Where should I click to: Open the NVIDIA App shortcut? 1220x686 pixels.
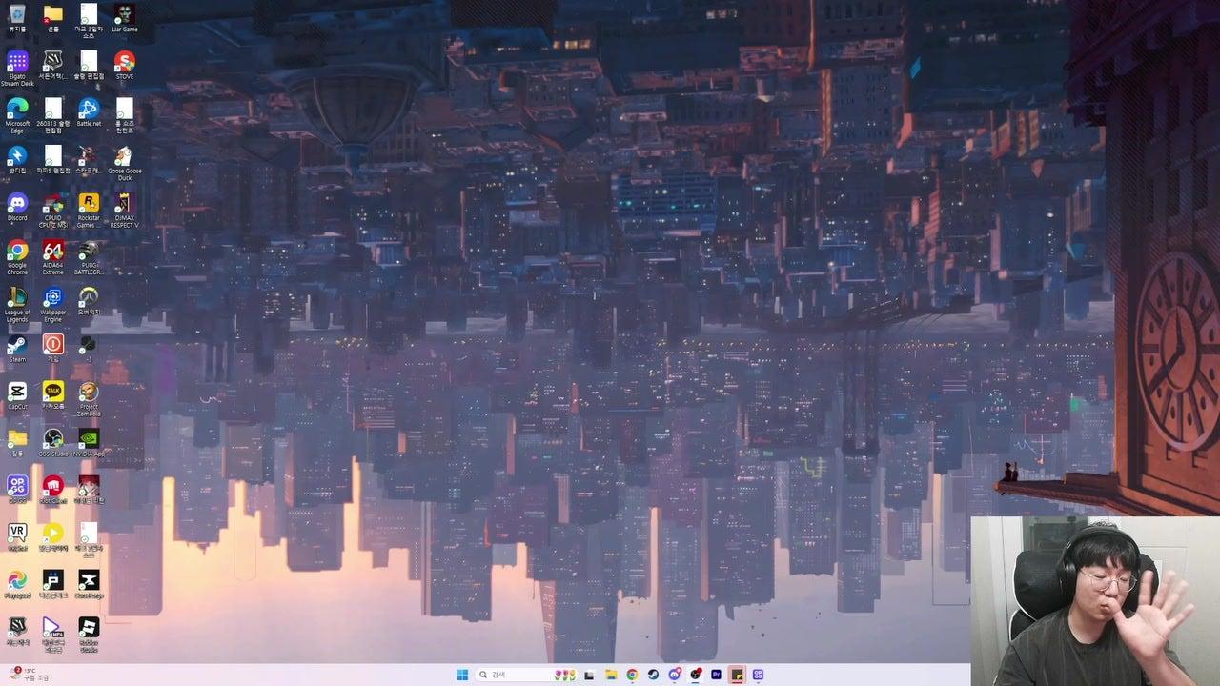[89, 438]
